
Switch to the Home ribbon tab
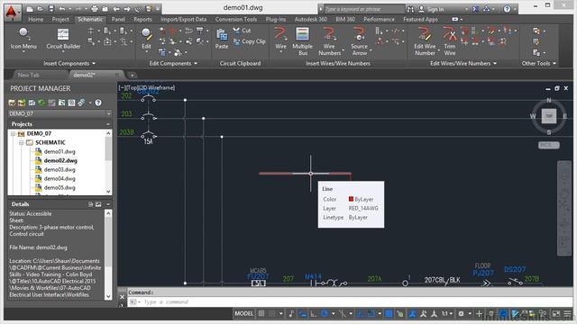(36, 19)
